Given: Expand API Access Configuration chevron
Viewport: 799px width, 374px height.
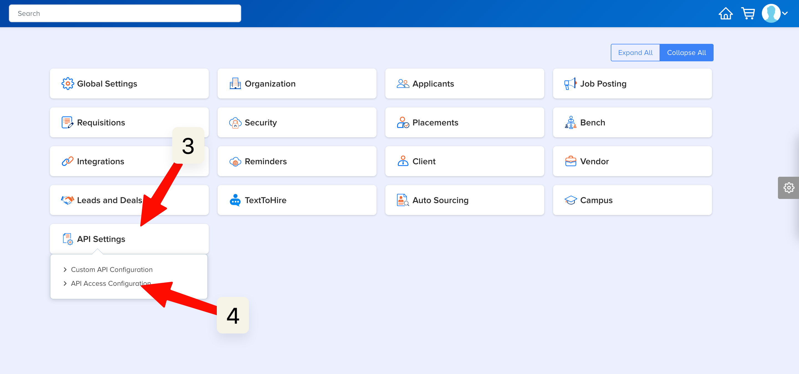Looking at the screenshot, I should tap(65, 283).
